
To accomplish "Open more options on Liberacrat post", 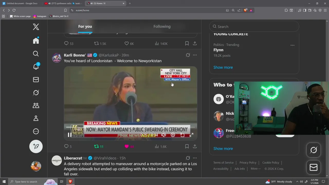I will click(x=195, y=158).
